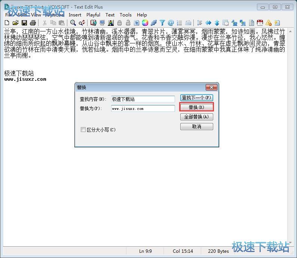The image size is (297, 258).
Task: Click the New document icon
Action: coord(7,23)
